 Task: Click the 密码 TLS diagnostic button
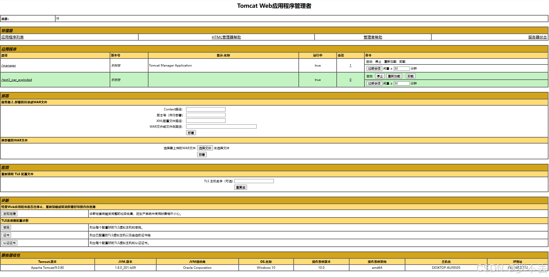tap(6, 228)
